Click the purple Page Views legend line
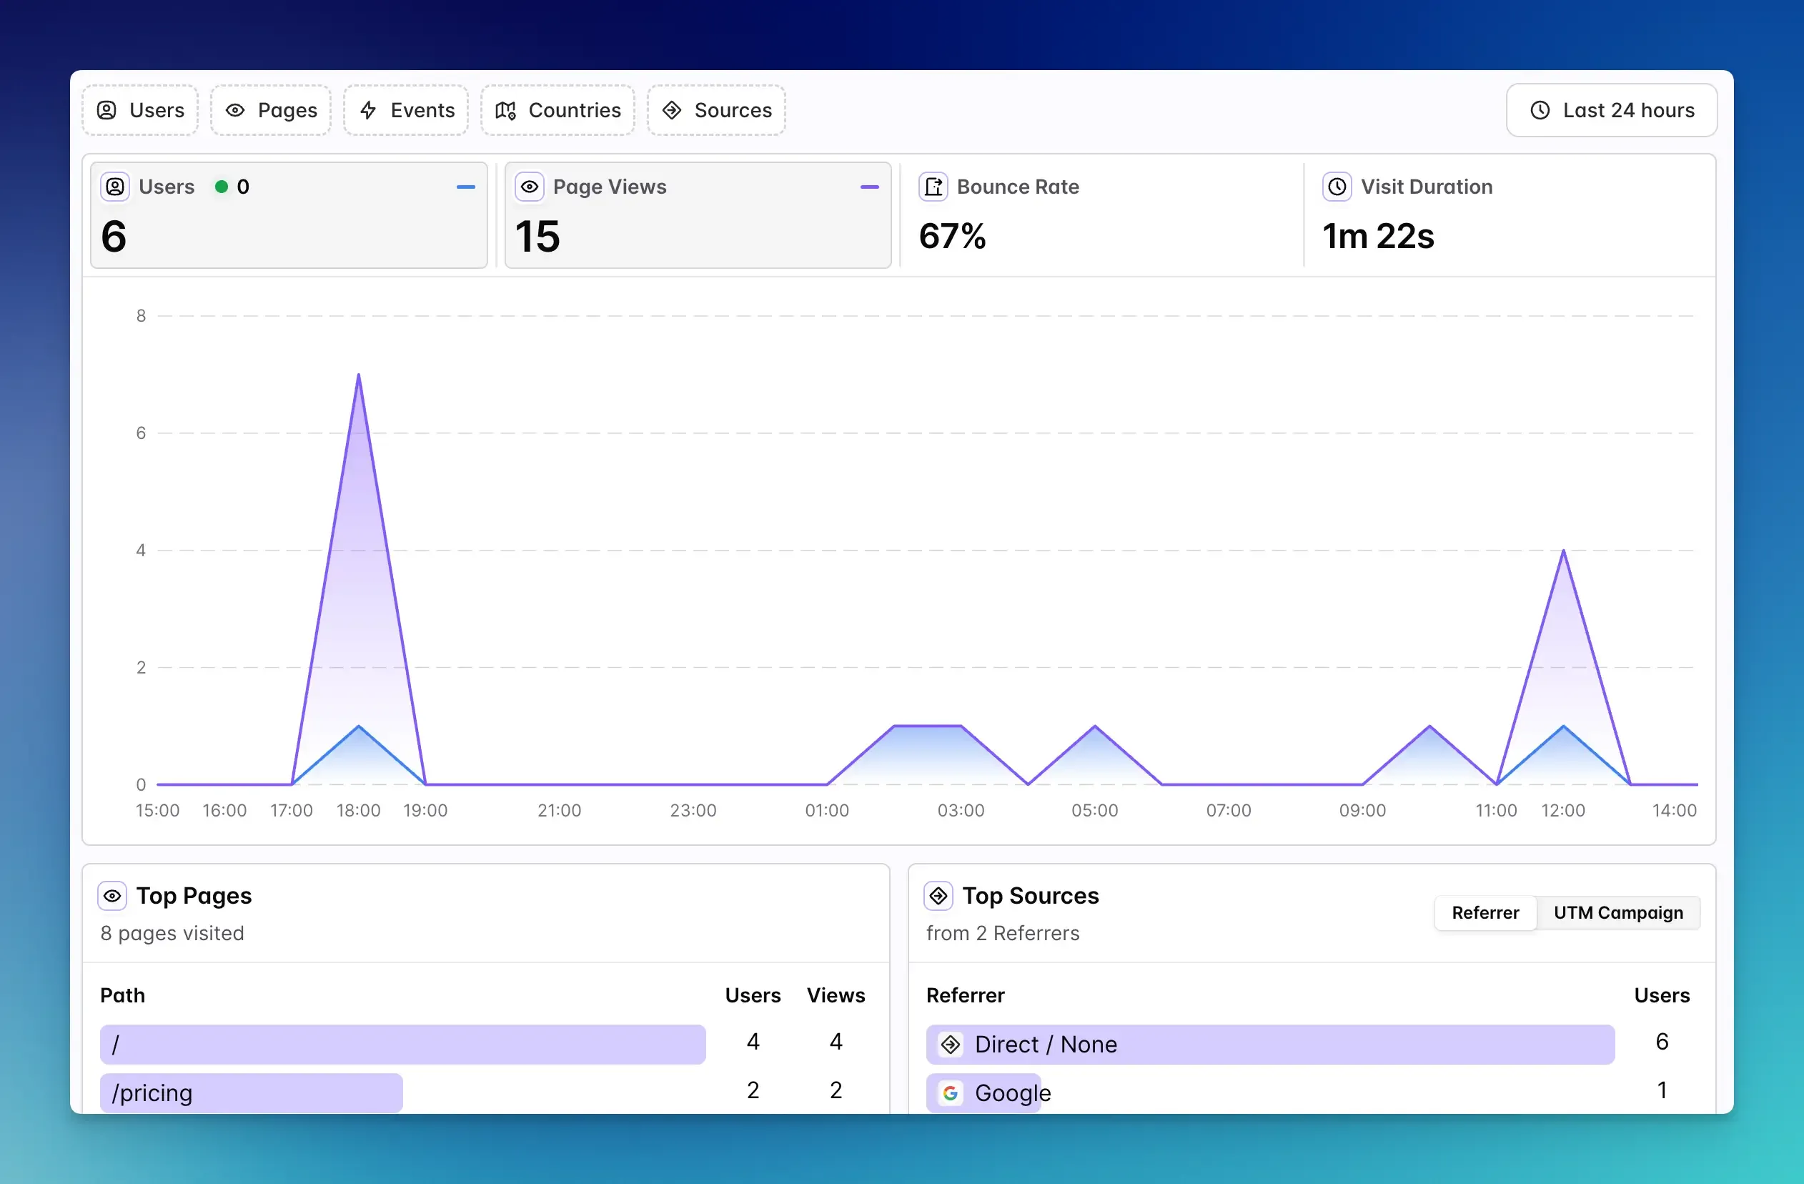 (x=869, y=187)
